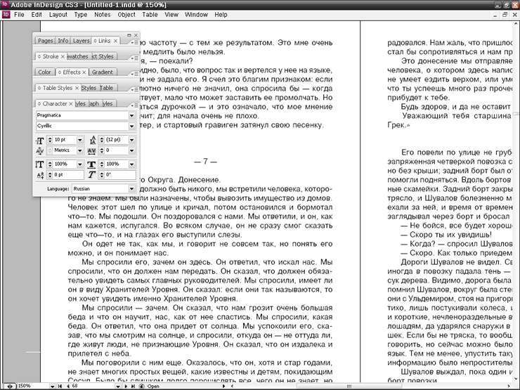
Task: Close the Effects tab
Action: [84, 72]
